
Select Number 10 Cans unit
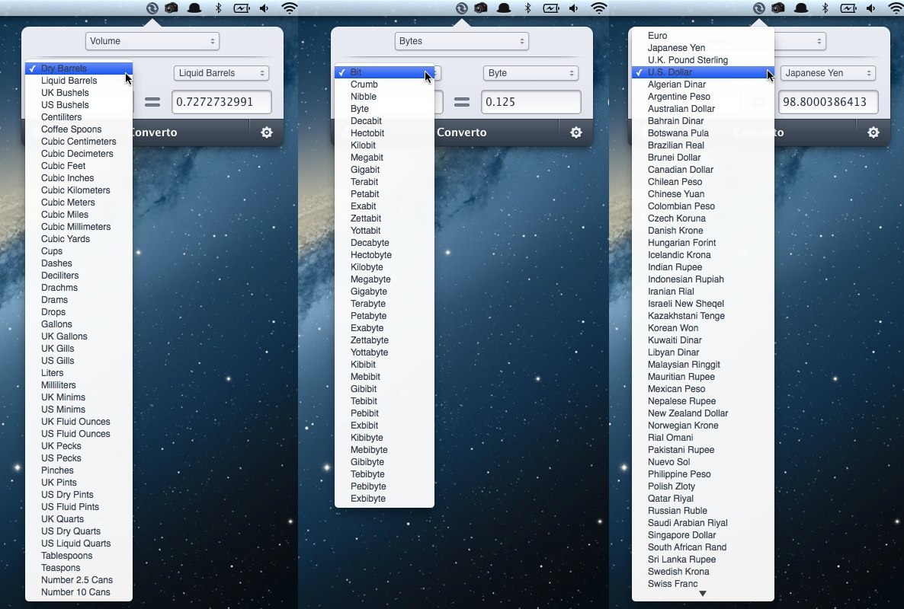click(79, 592)
